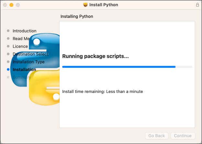Open the Licence step
This screenshot has height=144, width=202.
coord(20,46)
